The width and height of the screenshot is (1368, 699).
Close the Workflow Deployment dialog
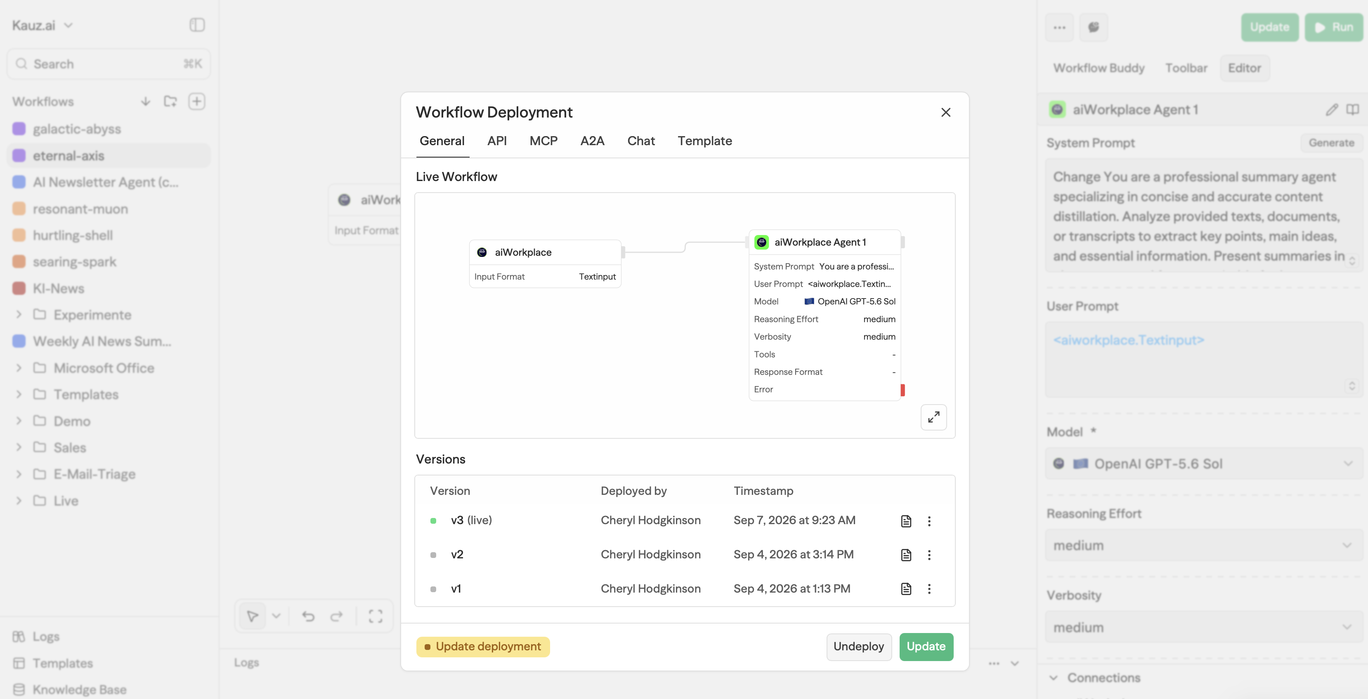pyautogui.click(x=945, y=113)
